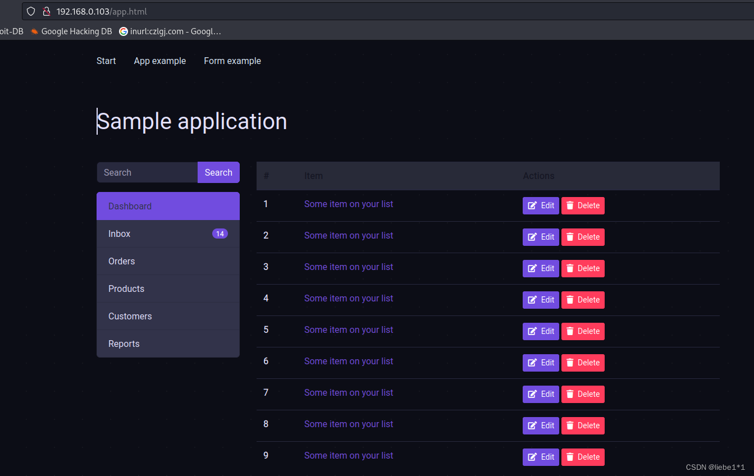Viewport: 754px width, 476px height.
Task: Open item link in row 4
Action: pos(349,298)
